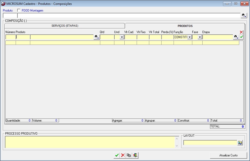Select the PRODUTOS tab
This screenshot has width=250, height=161.
(185, 26)
